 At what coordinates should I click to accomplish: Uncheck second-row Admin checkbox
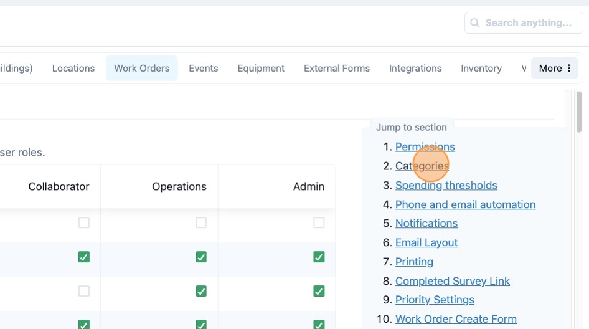point(319,257)
